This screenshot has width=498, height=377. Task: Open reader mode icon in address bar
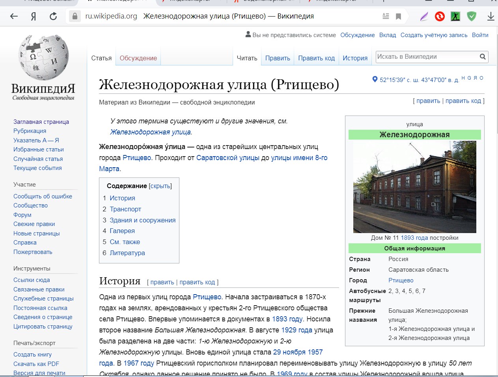[x=386, y=16]
